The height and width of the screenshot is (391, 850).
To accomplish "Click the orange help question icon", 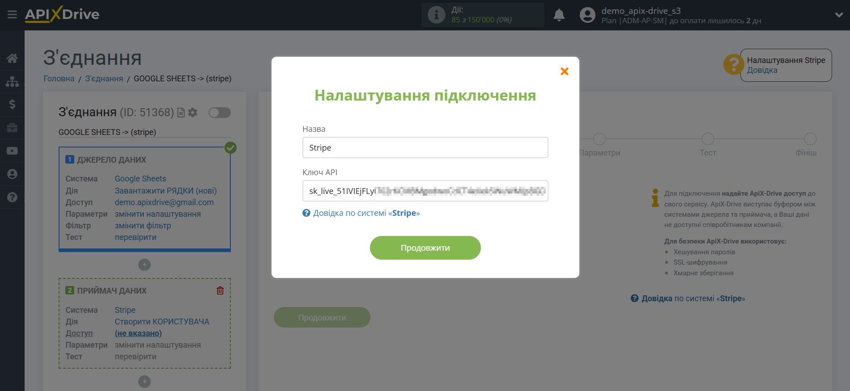I will pos(733,65).
